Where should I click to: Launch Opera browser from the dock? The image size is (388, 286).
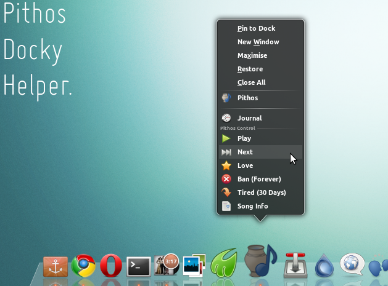tap(111, 266)
